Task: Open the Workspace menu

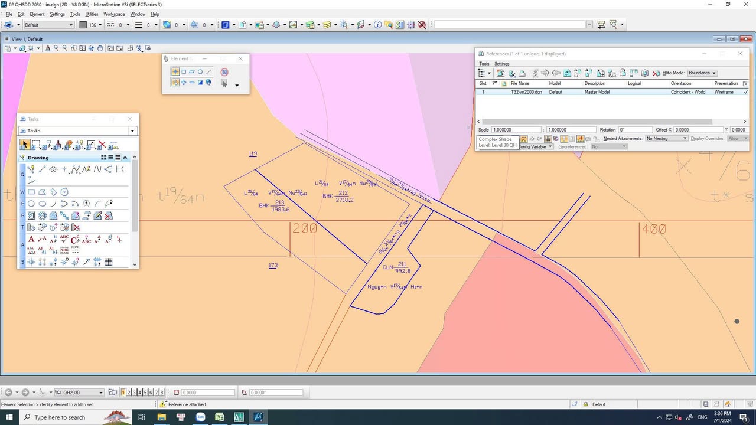Action: click(x=114, y=14)
